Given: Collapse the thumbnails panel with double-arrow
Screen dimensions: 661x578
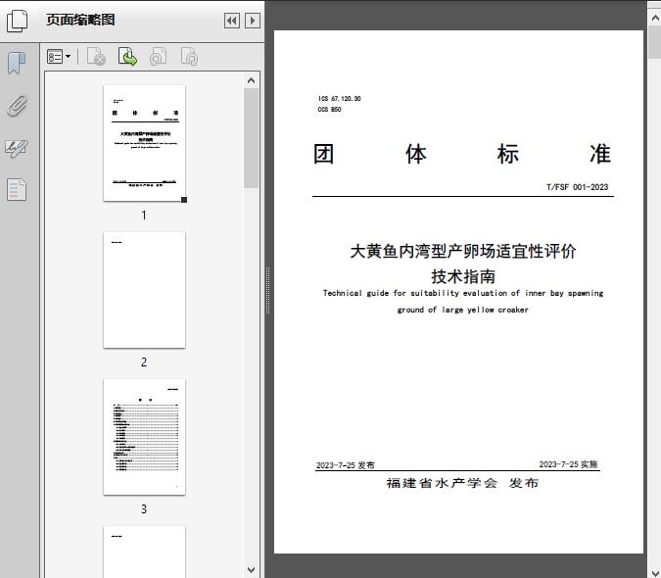Looking at the screenshot, I should coord(231,21).
